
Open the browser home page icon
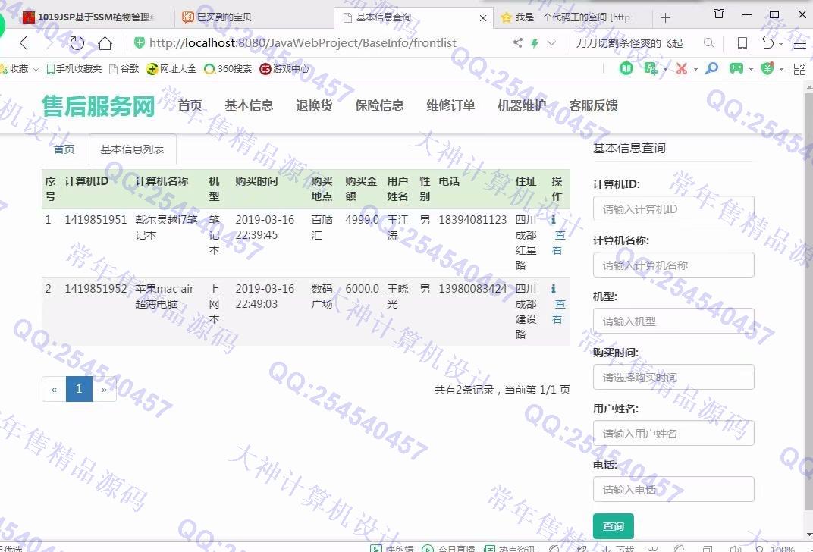(x=105, y=43)
